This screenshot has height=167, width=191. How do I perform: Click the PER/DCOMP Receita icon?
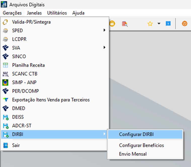[x=6, y=91]
